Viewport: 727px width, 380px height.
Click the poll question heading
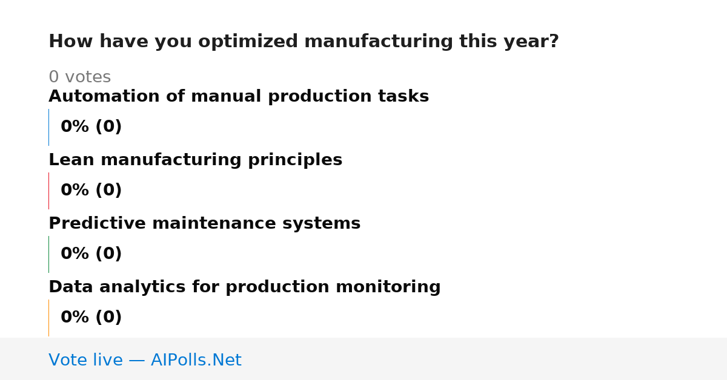click(304, 42)
